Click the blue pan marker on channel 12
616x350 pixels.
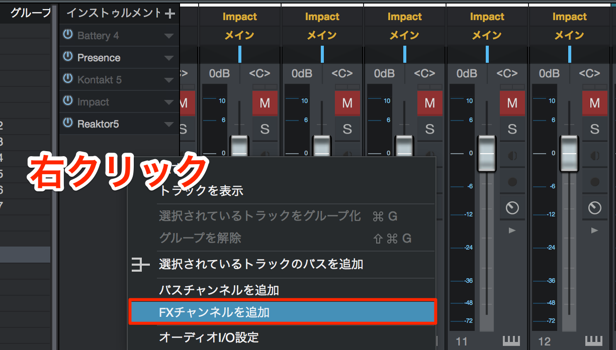(569, 54)
